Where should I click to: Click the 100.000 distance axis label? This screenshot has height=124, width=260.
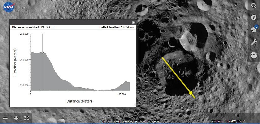[x=122, y=94]
